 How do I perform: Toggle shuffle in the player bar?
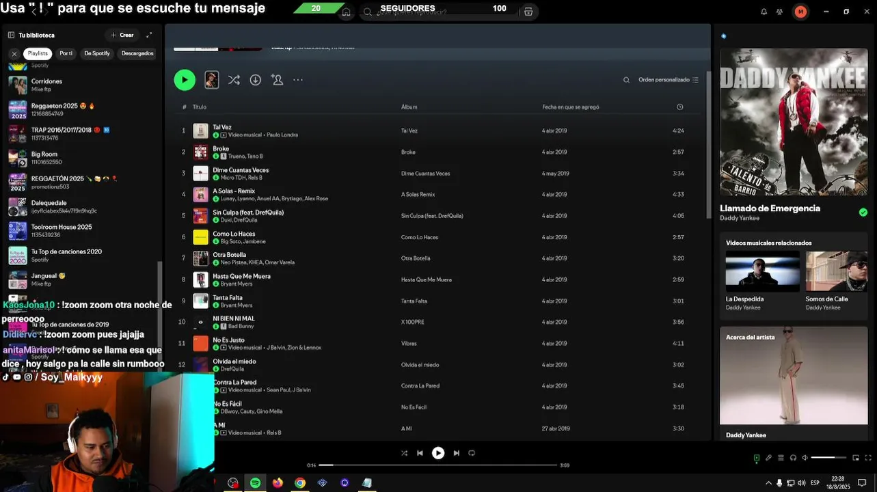click(x=404, y=453)
